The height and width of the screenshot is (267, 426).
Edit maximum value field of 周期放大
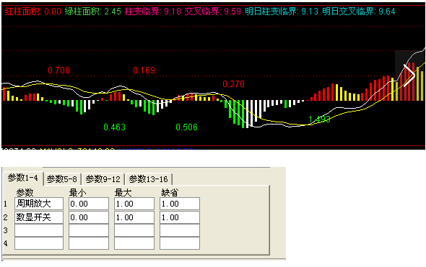134,204
